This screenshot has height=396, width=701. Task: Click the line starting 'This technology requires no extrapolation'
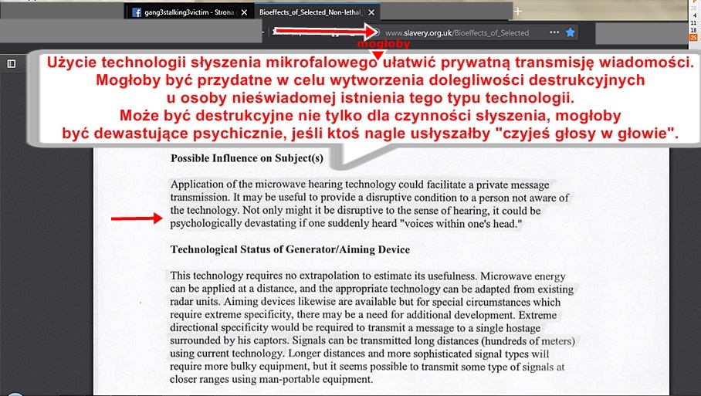367,276
